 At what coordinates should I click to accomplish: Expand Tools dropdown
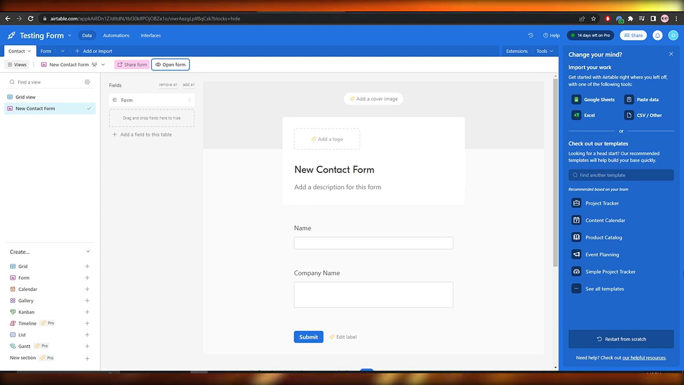point(545,51)
